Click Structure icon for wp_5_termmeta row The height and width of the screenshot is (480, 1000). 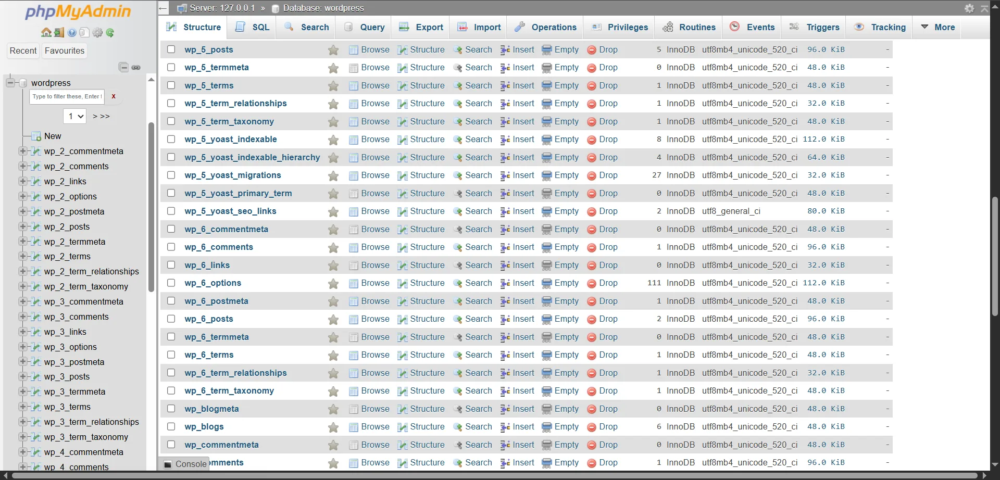pyautogui.click(x=402, y=68)
